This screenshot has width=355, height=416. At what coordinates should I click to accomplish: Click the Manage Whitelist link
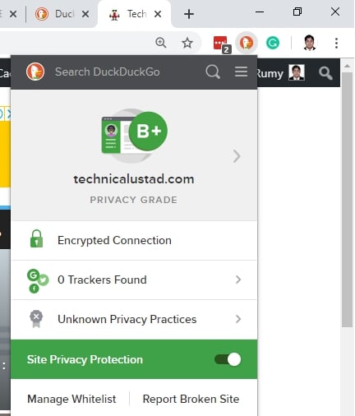71,399
